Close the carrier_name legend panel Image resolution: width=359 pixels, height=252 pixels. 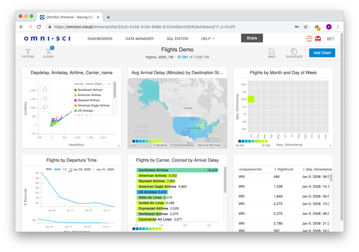[109, 84]
